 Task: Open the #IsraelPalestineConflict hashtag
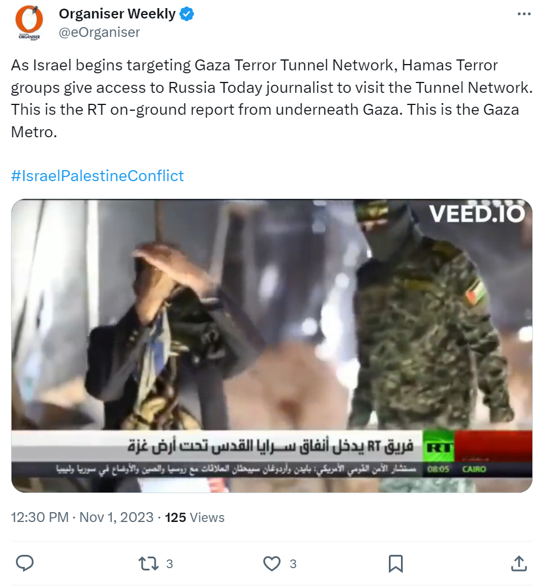[x=97, y=176]
